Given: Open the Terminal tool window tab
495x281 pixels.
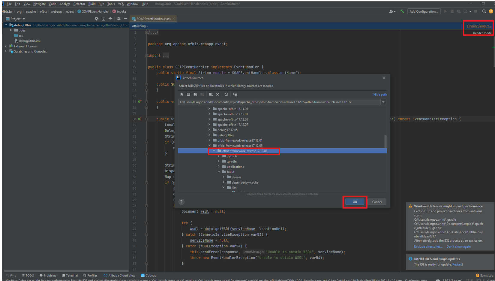Looking at the screenshot, I should pyautogui.click(x=70, y=275).
